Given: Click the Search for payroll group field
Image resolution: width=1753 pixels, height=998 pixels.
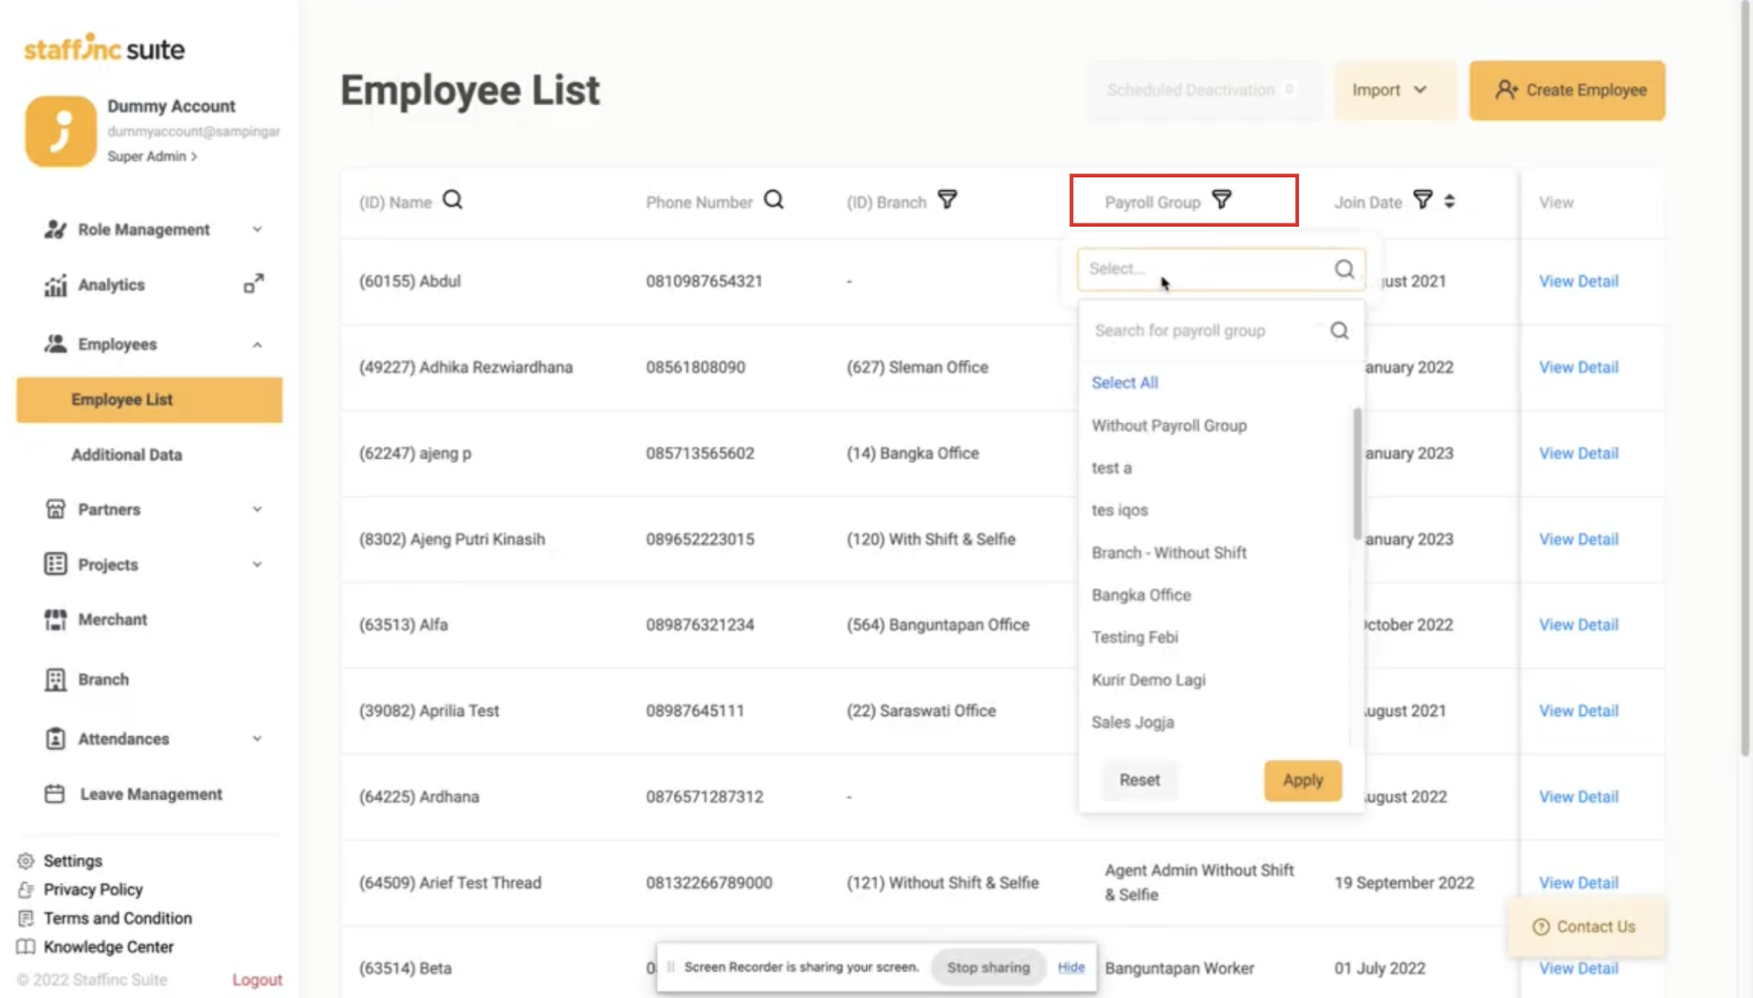Looking at the screenshot, I should (1221, 330).
